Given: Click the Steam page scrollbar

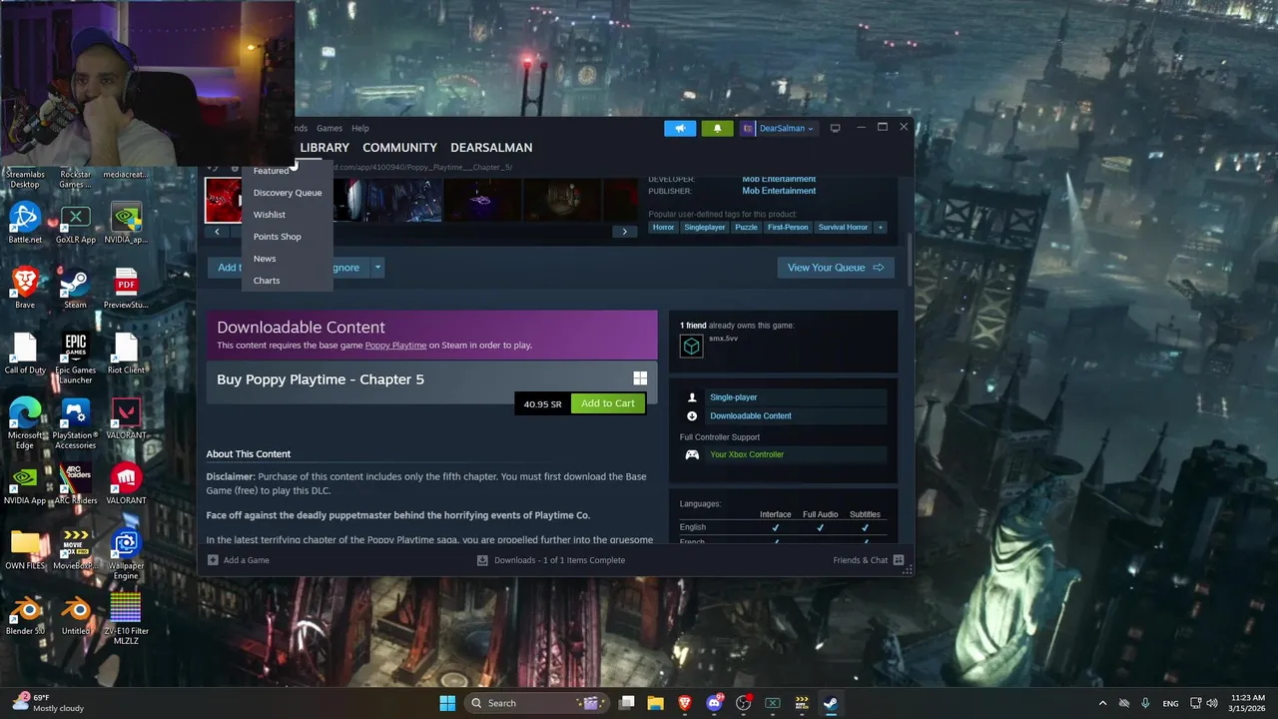Looking at the screenshot, I should [910, 262].
